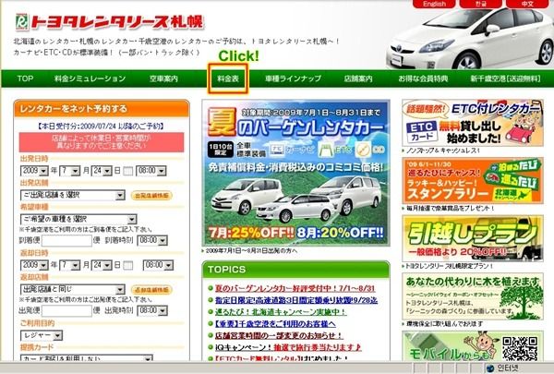Open スタンプラリー campaign banner

(473, 181)
